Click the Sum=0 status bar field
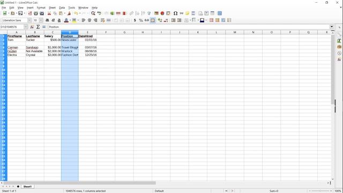343x193 pixels. click(274, 191)
